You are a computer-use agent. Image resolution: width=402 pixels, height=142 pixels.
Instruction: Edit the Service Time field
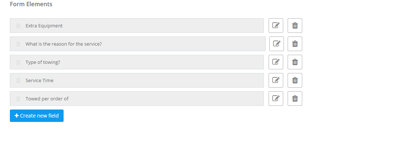(x=276, y=80)
